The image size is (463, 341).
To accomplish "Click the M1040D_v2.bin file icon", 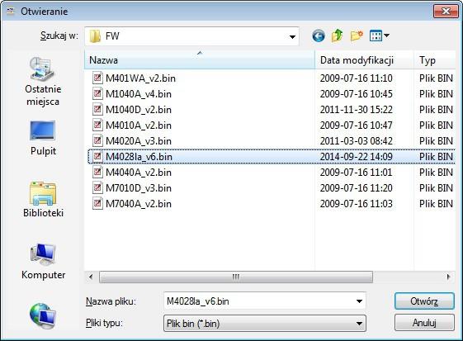I will (97, 109).
